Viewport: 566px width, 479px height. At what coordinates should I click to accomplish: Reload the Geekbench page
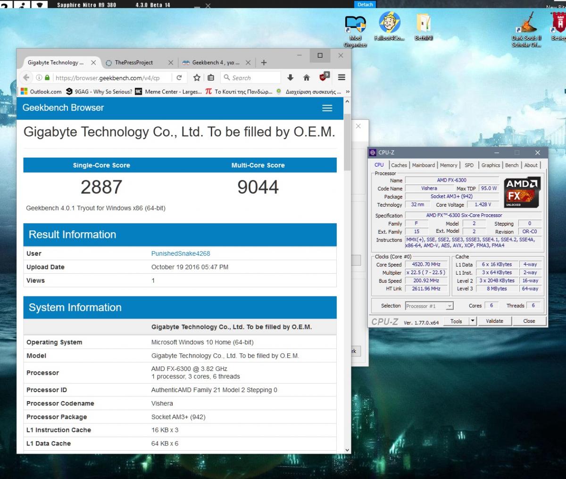pyautogui.click(x=179, y=78)
